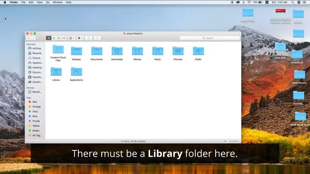Open the Public folder icon
Viewport: 310px width, 174px height.
[198, 51]
